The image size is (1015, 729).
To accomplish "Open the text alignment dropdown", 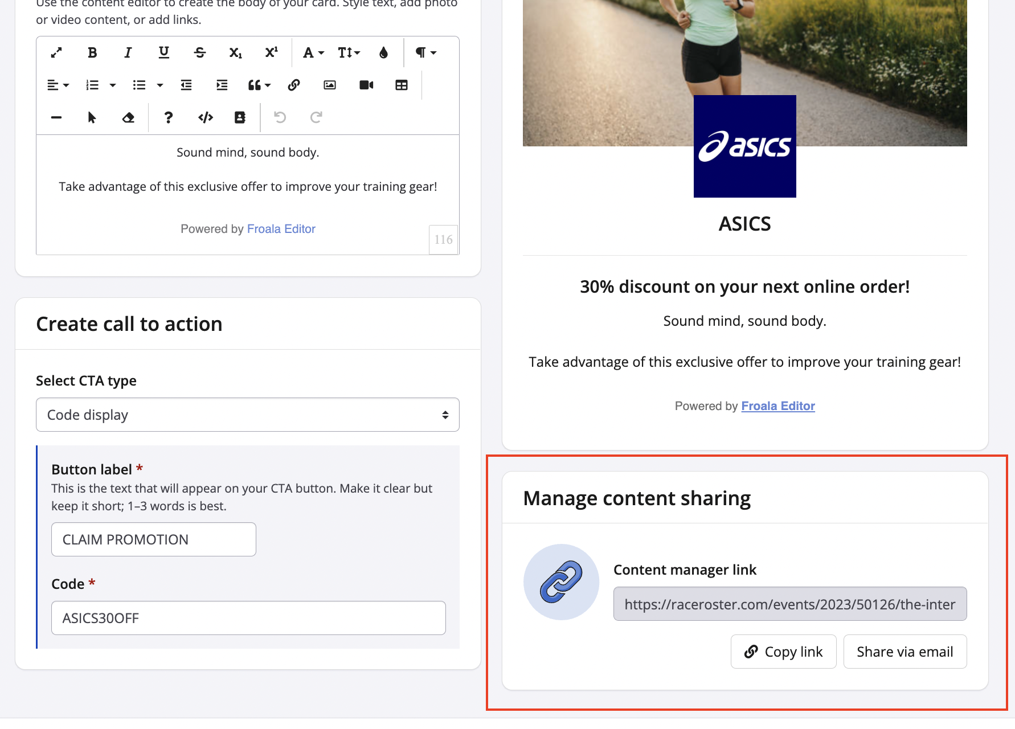I will pos(58,85).
